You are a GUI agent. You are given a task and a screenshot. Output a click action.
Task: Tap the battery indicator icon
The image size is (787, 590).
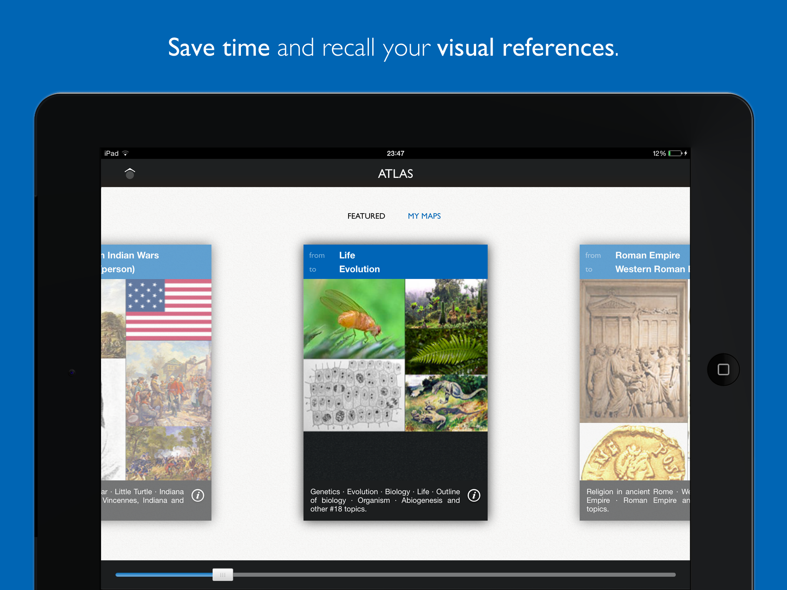click(675, 153)
